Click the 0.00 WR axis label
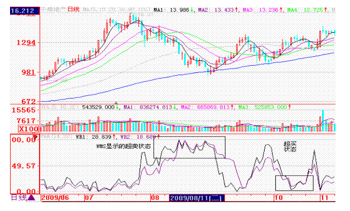Screen dimensions: 350x211 click(x=26, y=192)
